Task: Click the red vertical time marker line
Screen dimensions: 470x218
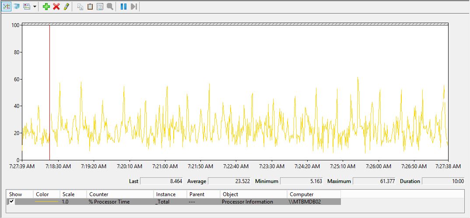Action: 49,93
